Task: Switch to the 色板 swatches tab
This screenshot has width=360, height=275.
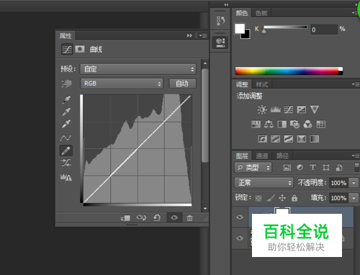Action: (261, 13)
